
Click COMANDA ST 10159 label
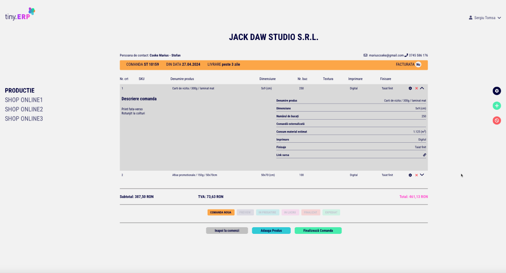pyautogui.click(x=142, y=64)
